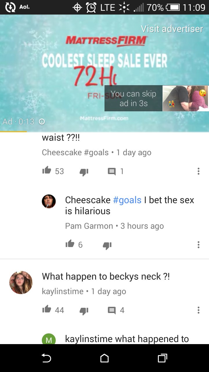
Task: Like Pam Garmon's reply
Action: tap(70, 244)
